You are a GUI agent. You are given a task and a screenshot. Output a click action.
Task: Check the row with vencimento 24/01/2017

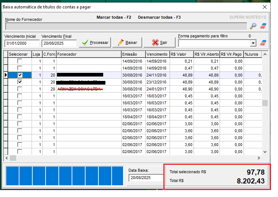pyautogui.click(x=20, y=89)
